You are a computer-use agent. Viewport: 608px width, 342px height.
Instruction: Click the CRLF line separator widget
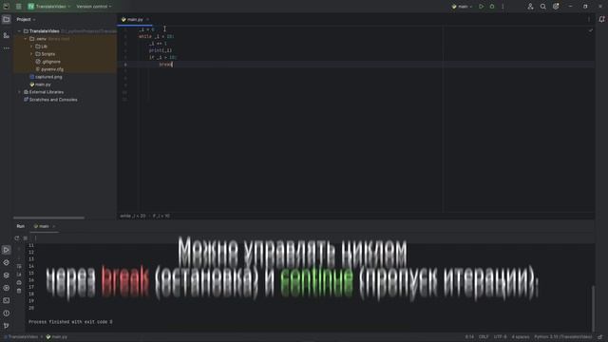(484, 337)
